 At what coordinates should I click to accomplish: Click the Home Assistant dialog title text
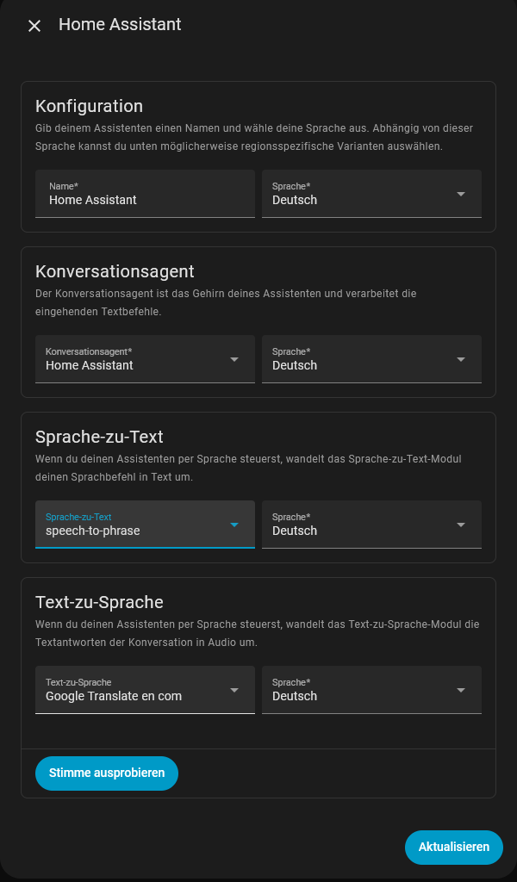[x=120, y=25]
